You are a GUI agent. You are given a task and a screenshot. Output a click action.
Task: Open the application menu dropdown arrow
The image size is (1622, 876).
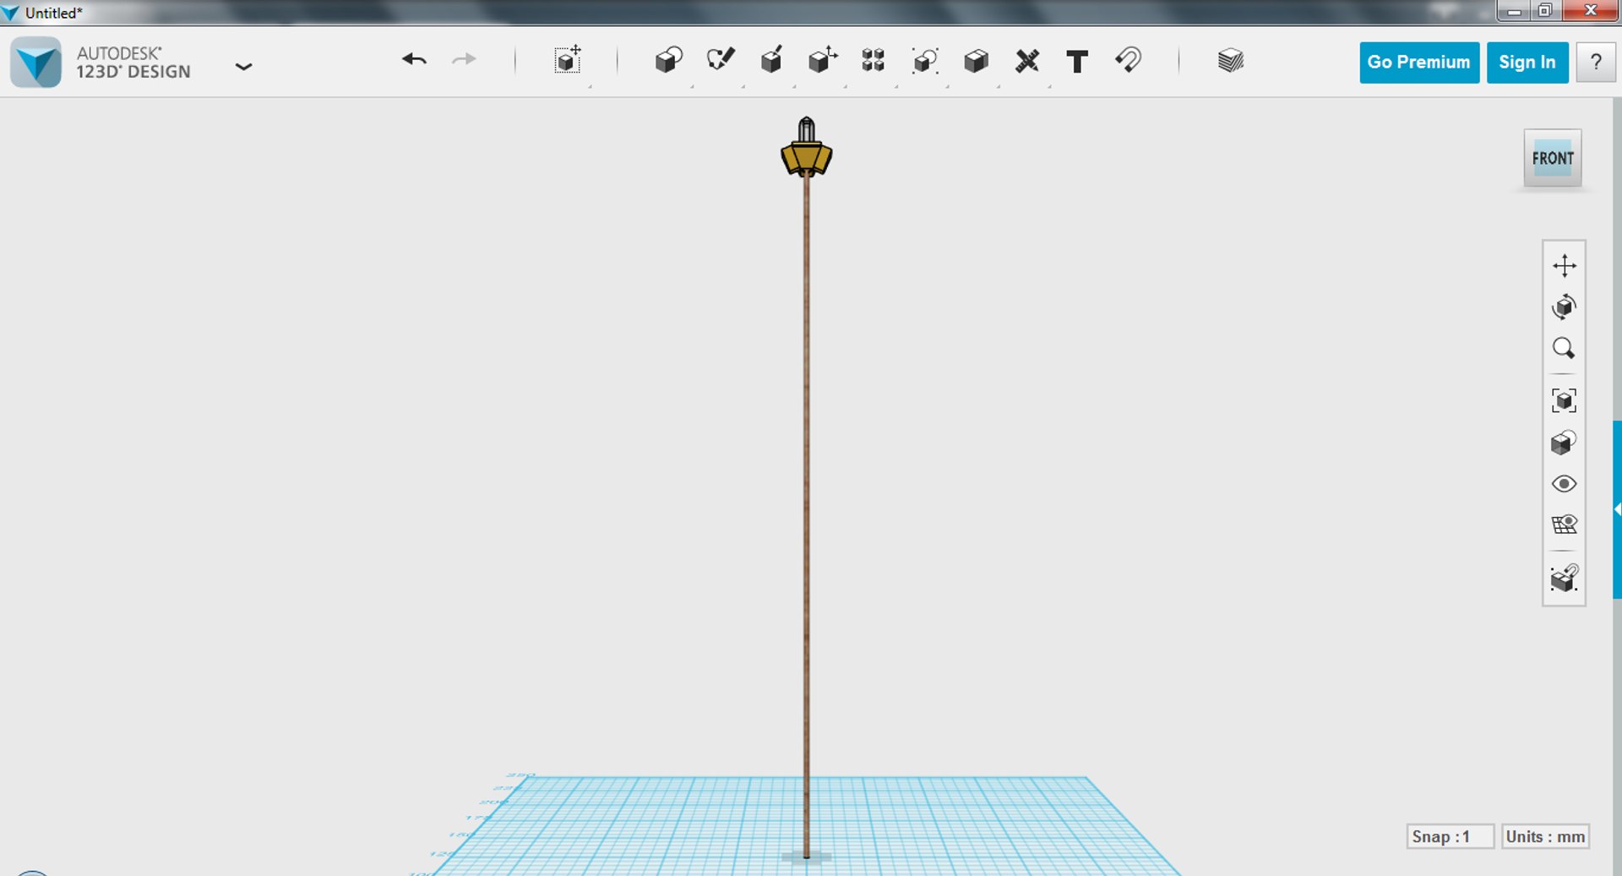[x=243, y=66]
